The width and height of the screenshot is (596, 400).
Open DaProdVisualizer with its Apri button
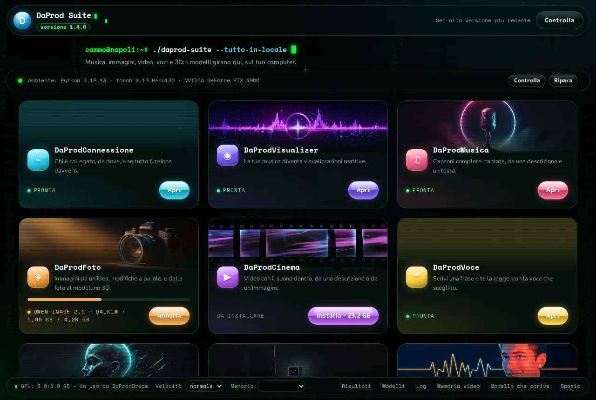[x=363, y=190]
